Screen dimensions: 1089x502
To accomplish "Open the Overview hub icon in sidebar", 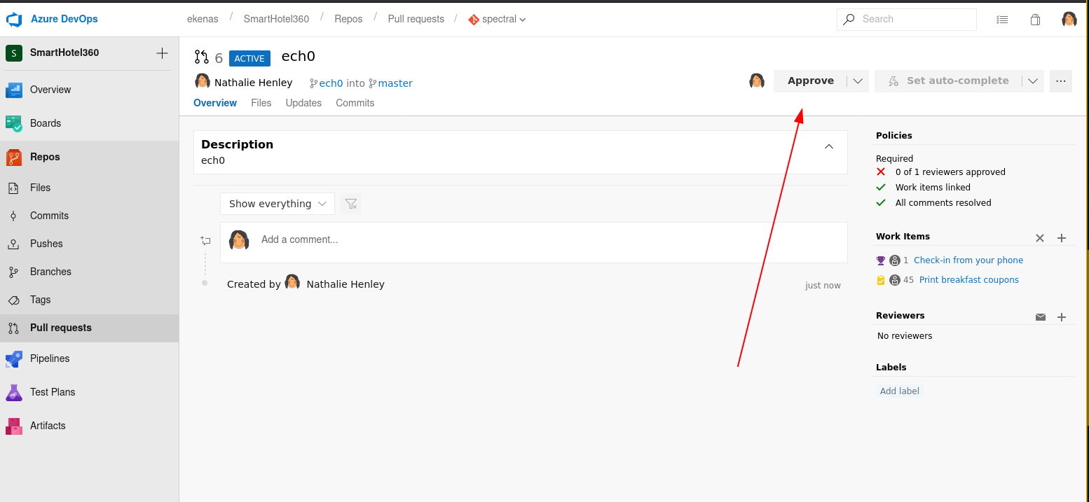I will click(x=14, y=90).
